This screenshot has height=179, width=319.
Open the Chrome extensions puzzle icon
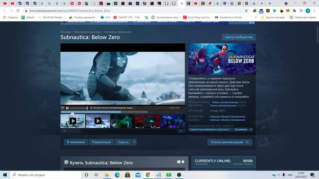tap(295, 11)
